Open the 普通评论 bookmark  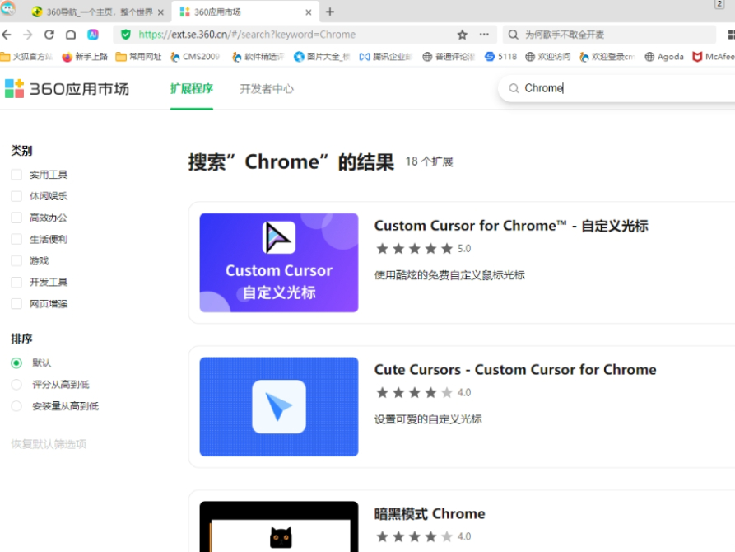(449, 57)
